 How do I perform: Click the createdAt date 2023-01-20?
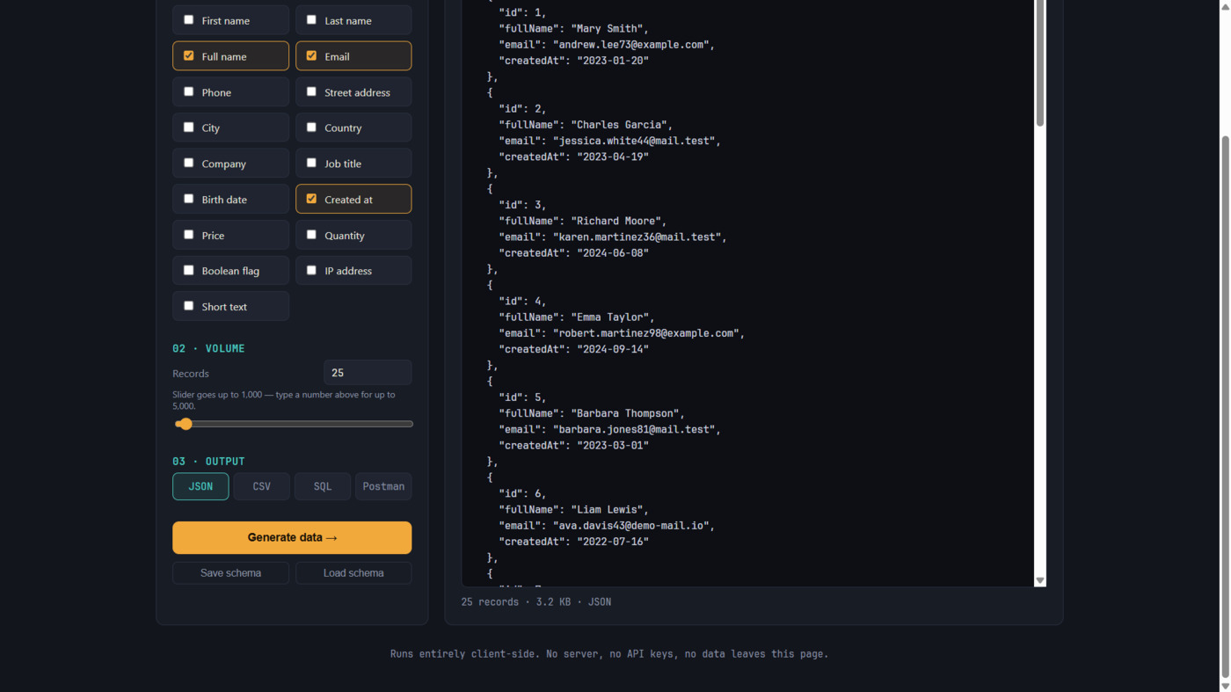tap(613, 61)
